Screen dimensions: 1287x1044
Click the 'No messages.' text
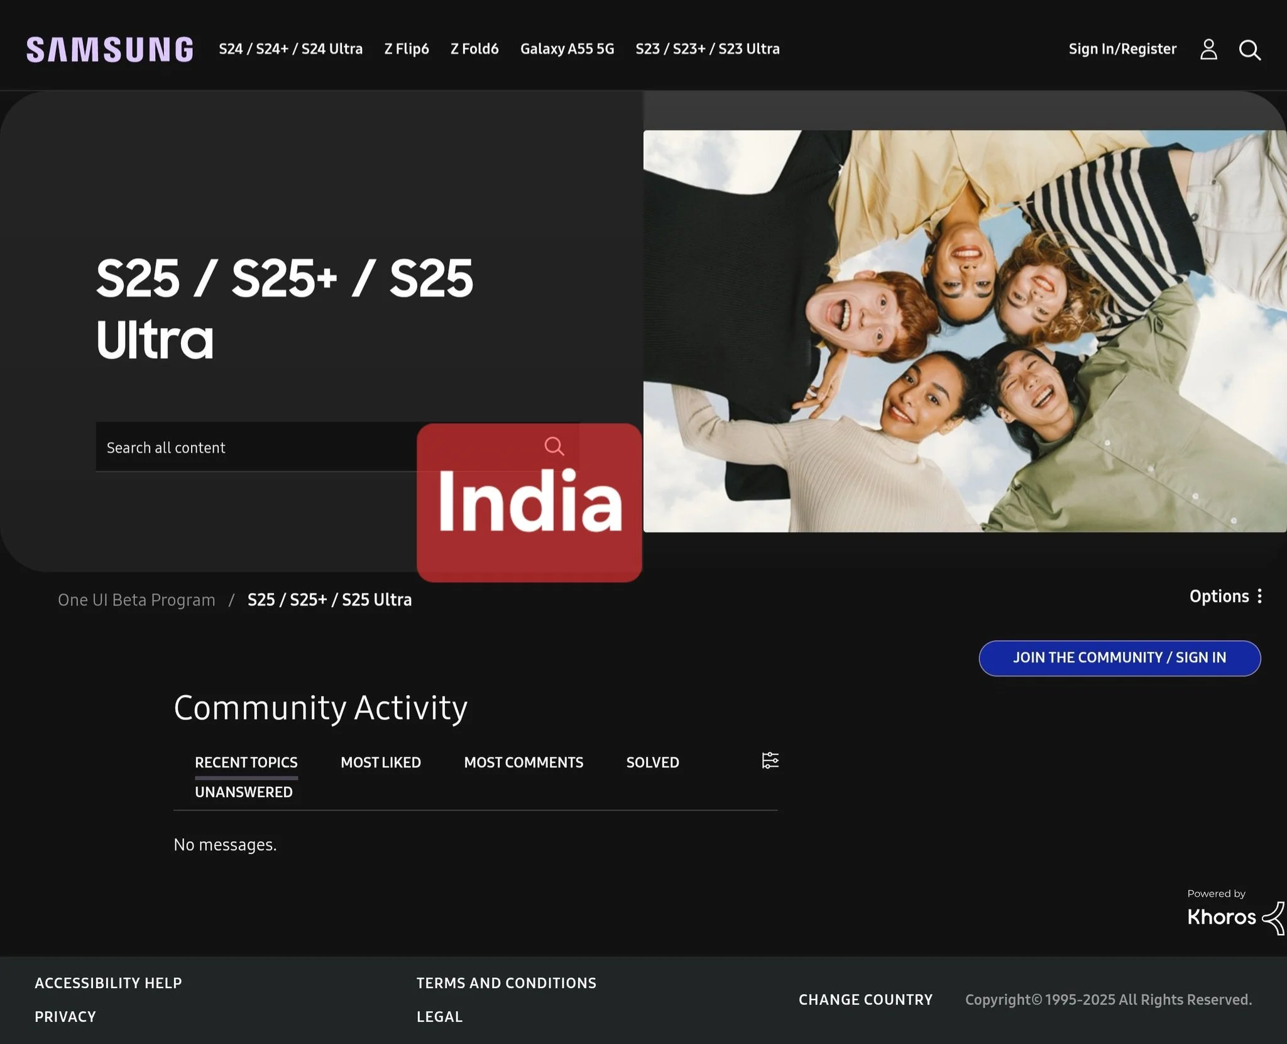225,844
